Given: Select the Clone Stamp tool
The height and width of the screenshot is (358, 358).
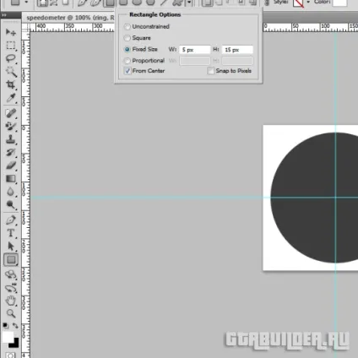Looking at the screenshot, I should 11,139.
